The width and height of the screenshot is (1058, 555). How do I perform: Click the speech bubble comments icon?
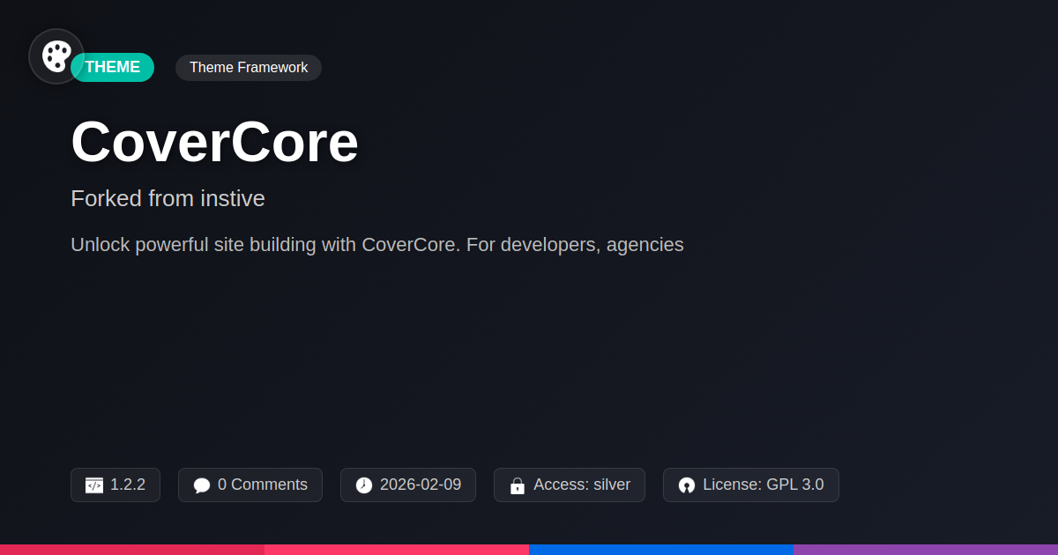(x=202, y=485)
